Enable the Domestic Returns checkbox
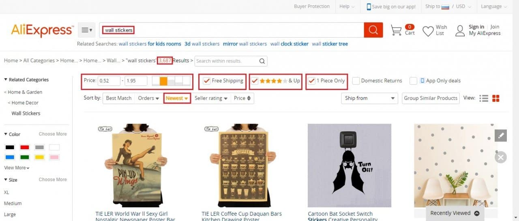Image resolution: width=519 pixels, height=221 pixels. (x=356, y=81)
